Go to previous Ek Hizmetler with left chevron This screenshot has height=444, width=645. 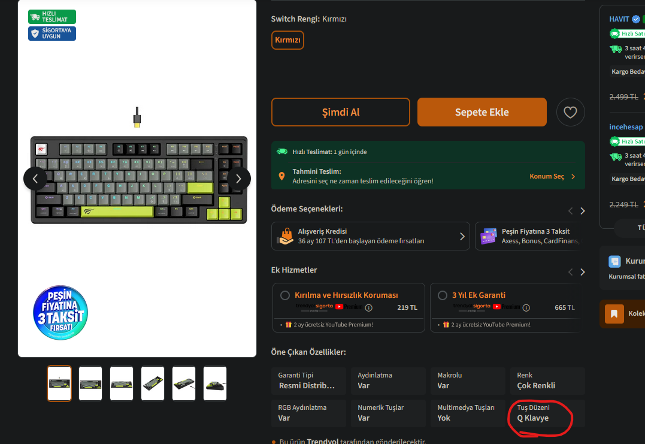571,272
